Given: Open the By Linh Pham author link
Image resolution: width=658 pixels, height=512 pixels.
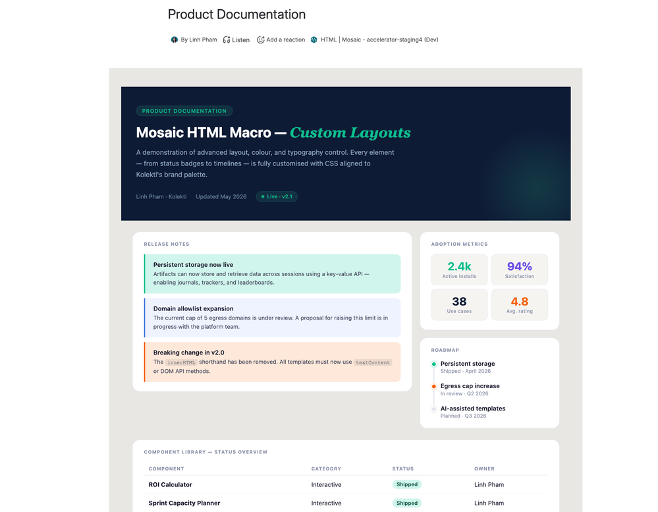Looking at the screenshot, I should pos(198,40).
